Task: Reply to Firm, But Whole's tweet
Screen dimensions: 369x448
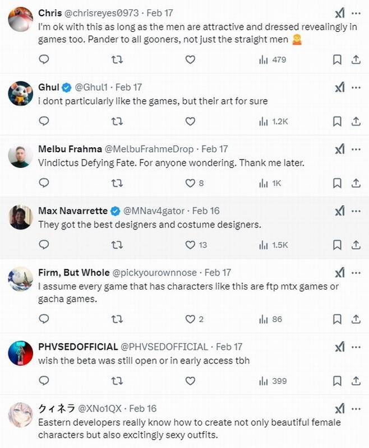Action: (x=44, y=319)
